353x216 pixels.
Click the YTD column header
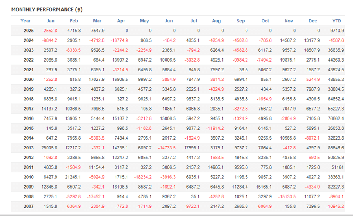click(x=337, y=21)
